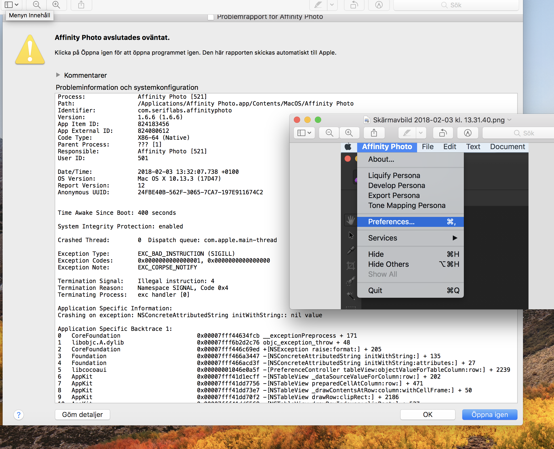Show the markup toolbar in the Skärmavbild window
Screen dimensions: 554x449
click(x=468, y=133)
